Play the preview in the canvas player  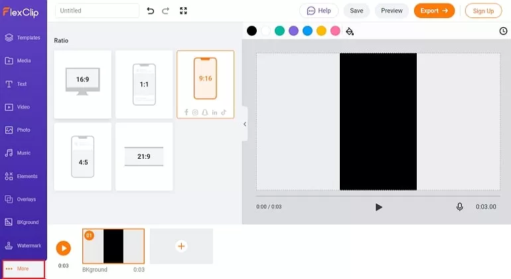coord(378,207)
